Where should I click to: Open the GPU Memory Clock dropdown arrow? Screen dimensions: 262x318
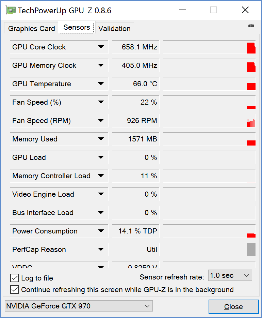coord(101,65)
